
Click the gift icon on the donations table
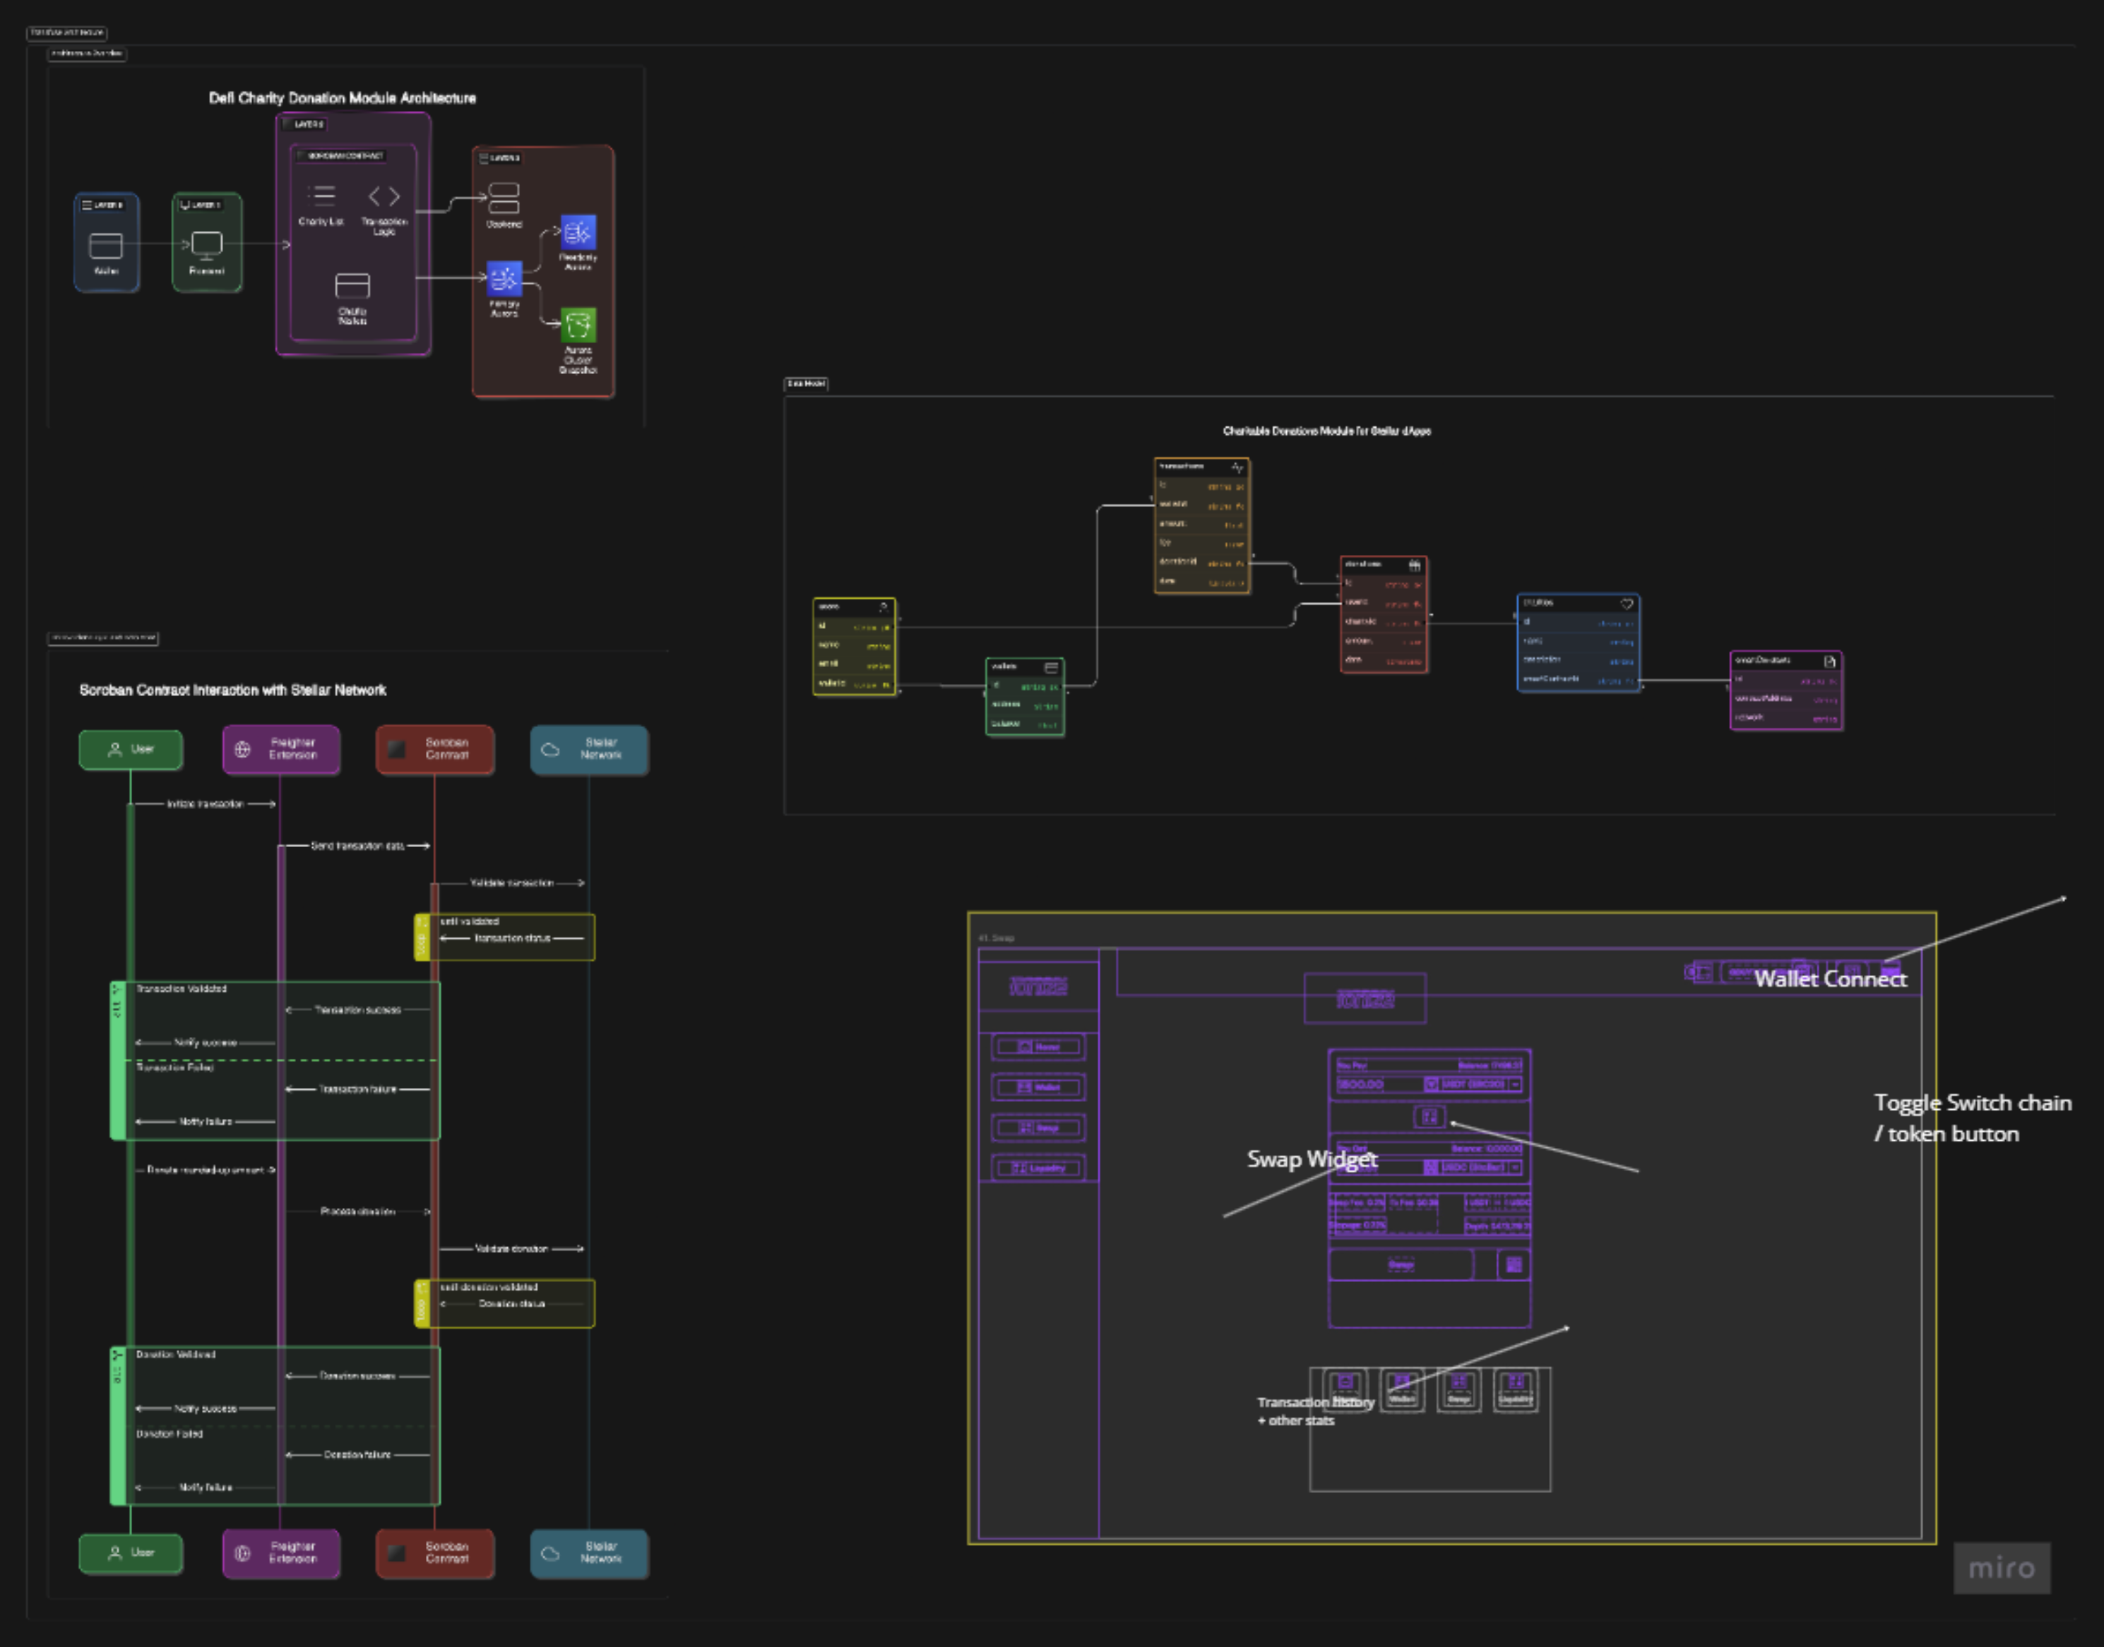click(1414, 565)
